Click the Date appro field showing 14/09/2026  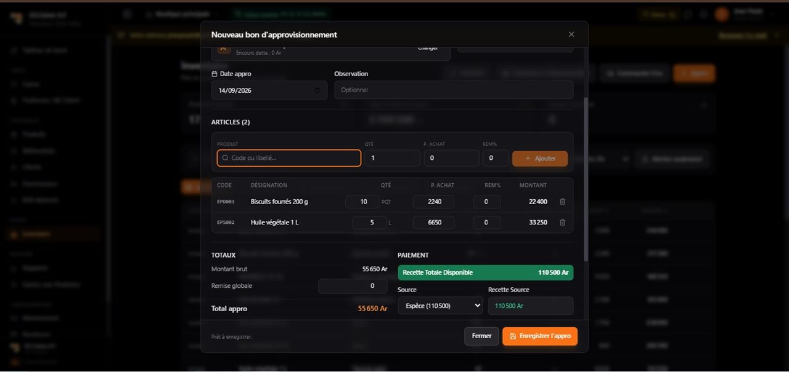click(269, 90)
